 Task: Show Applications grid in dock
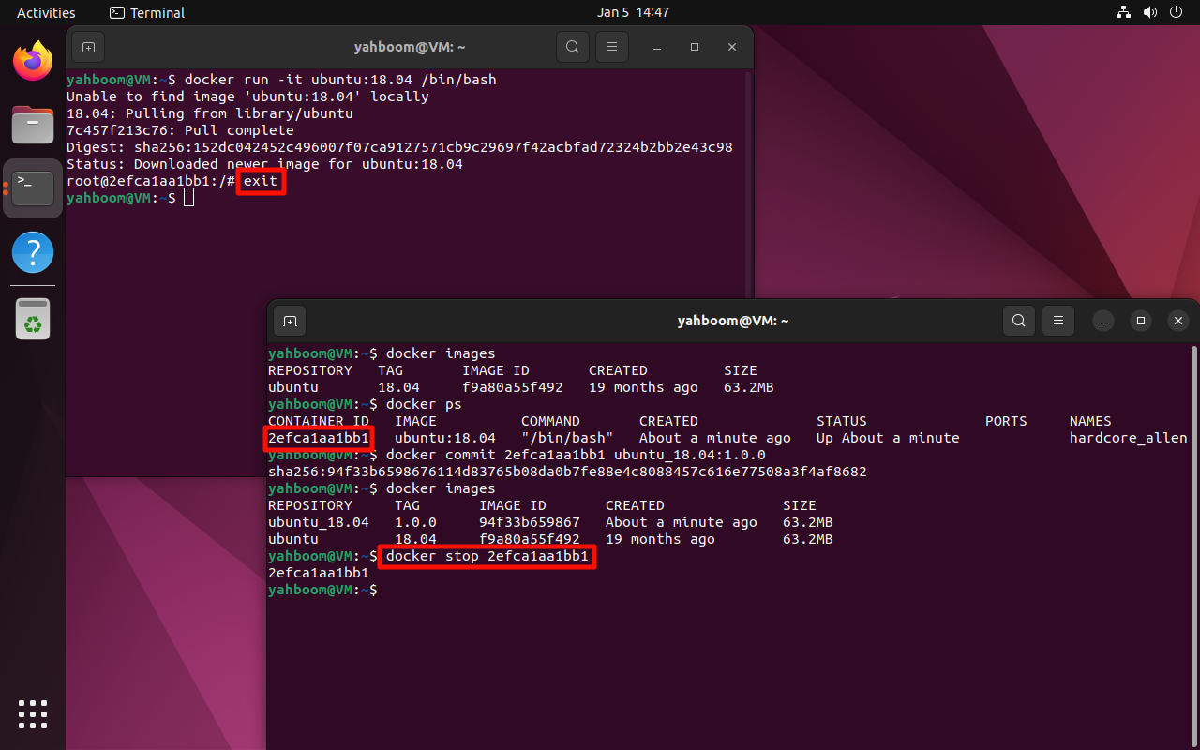pos(33,713)
